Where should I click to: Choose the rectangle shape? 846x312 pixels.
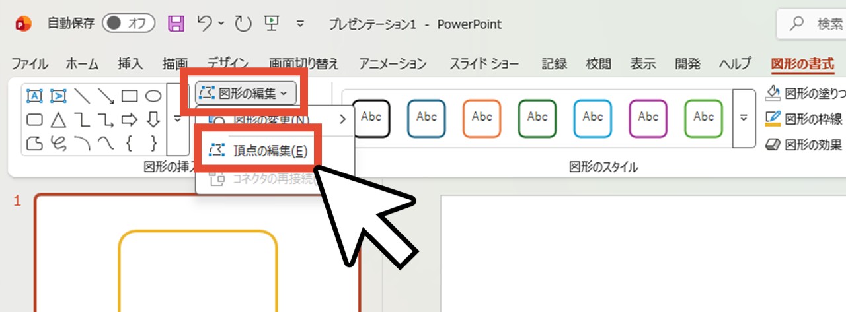pyautogui.click(x=130, y=96)
